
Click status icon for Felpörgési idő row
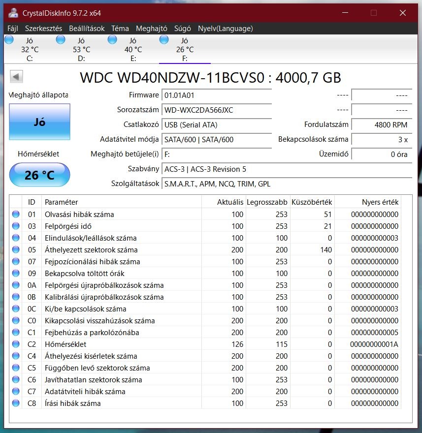tap(16, 226)
